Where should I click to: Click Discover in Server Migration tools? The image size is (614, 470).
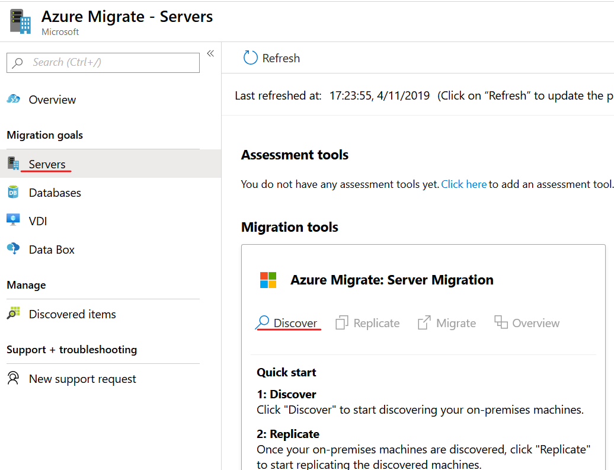point(295,323)
